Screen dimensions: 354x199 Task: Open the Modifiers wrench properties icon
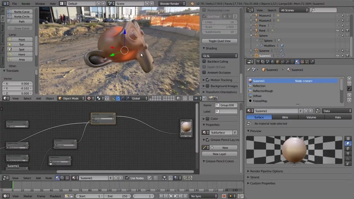(x=287, y=62)
